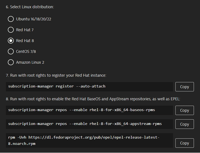
Task: Click the 'register your Red Hat instance' instruction
Action: (56, 75)
